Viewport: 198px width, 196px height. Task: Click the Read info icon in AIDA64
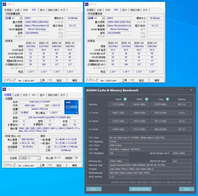tap(125, 99)
